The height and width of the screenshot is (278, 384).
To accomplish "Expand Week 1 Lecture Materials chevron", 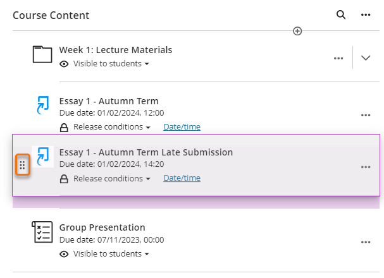I will point(366,57).
